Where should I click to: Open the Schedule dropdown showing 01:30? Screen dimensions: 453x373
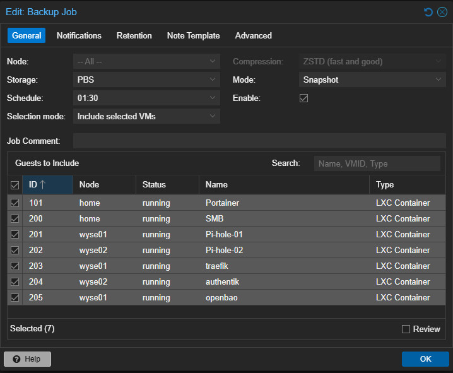click(146, 98)
